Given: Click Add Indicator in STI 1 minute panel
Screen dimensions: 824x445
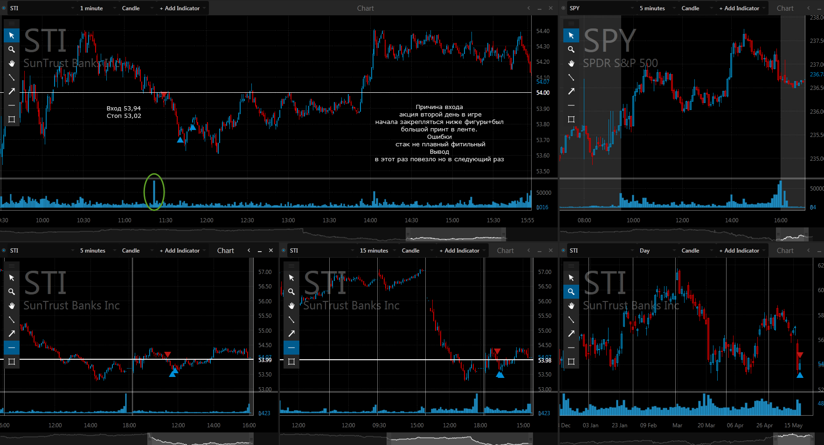Looking at the screenshot, I should pyautogui.click(x=182, y=8).
